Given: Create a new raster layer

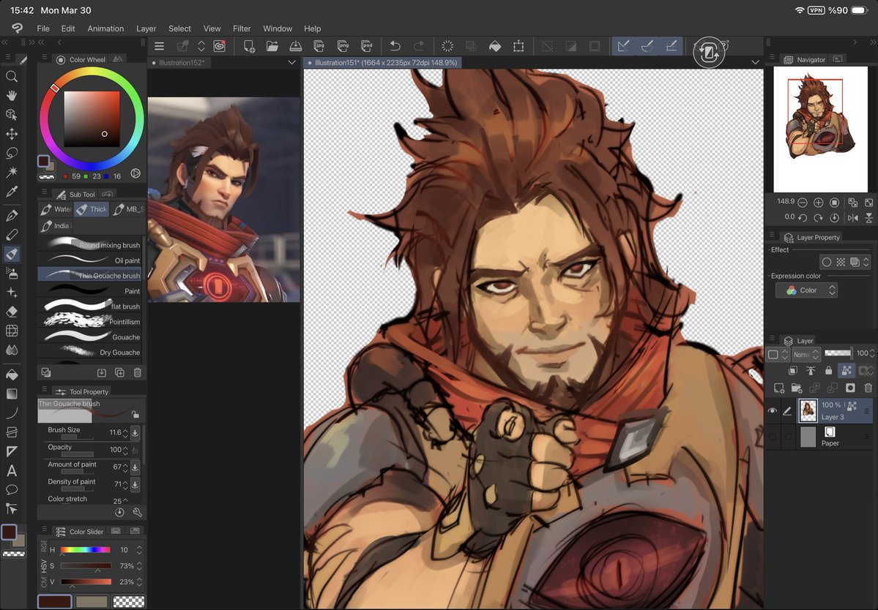Looking at the screenshot, I should click(778, 388).
